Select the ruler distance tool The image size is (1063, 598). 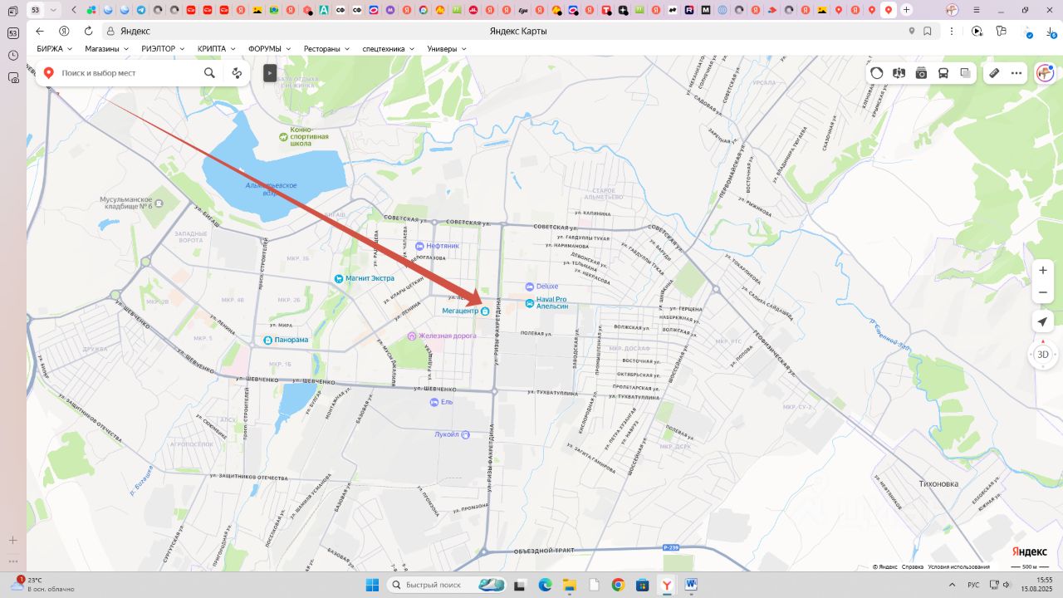pyautogui.click(x=994, y=73)
